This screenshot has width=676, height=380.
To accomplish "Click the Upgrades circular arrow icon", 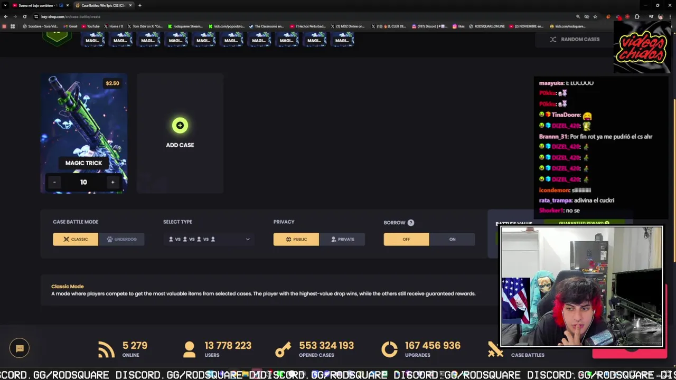I will point(389,349).
